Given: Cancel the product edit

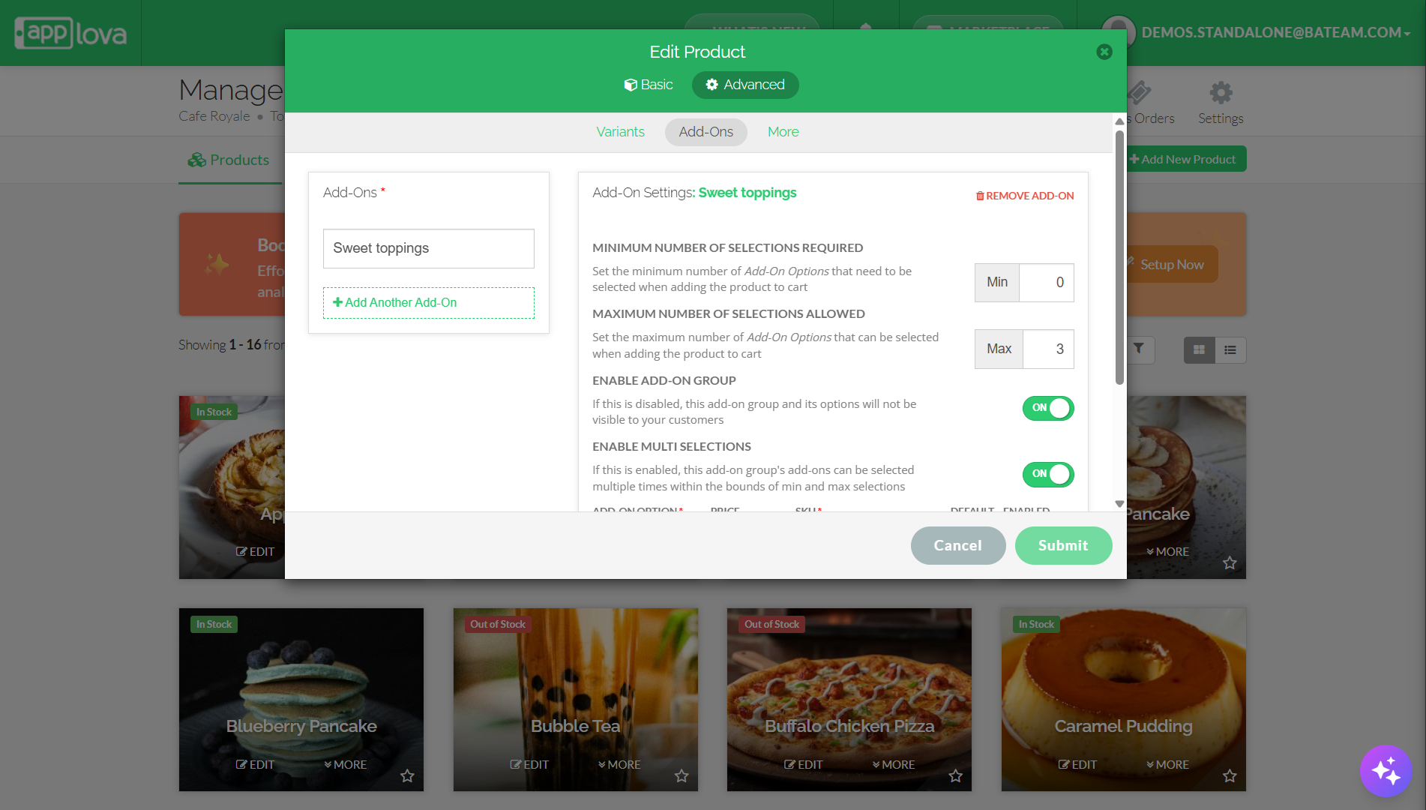Looking at the screenshot, I should pos(957,545).
